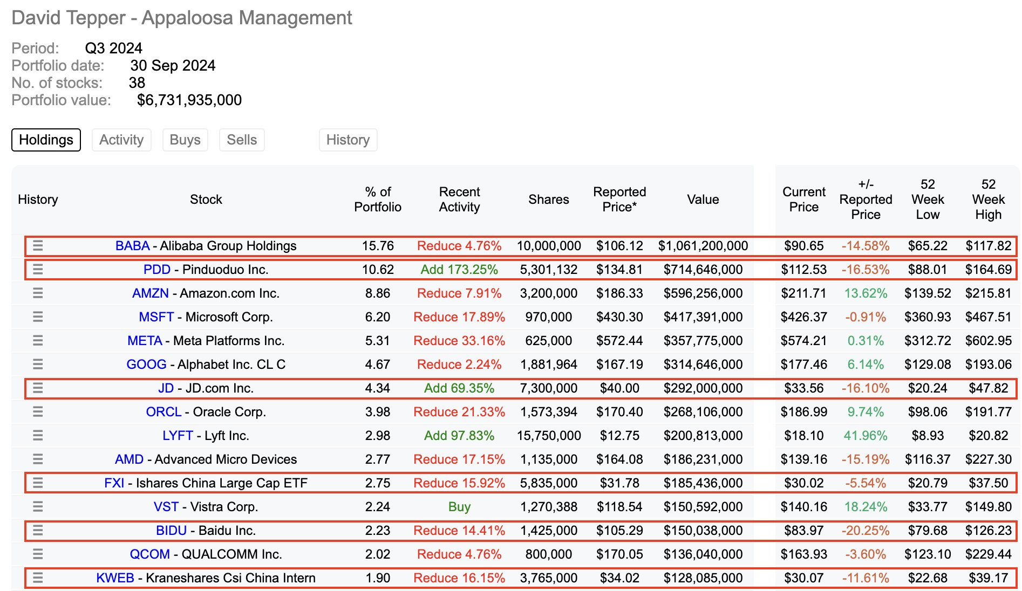Open history icon for AMZN row
The image size is (1022, 591).
coord(38,293)
